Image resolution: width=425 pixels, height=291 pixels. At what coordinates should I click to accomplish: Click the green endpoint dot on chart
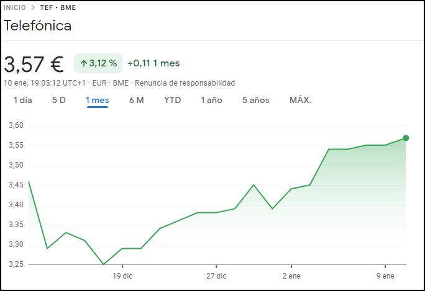(x=406, y=138)
